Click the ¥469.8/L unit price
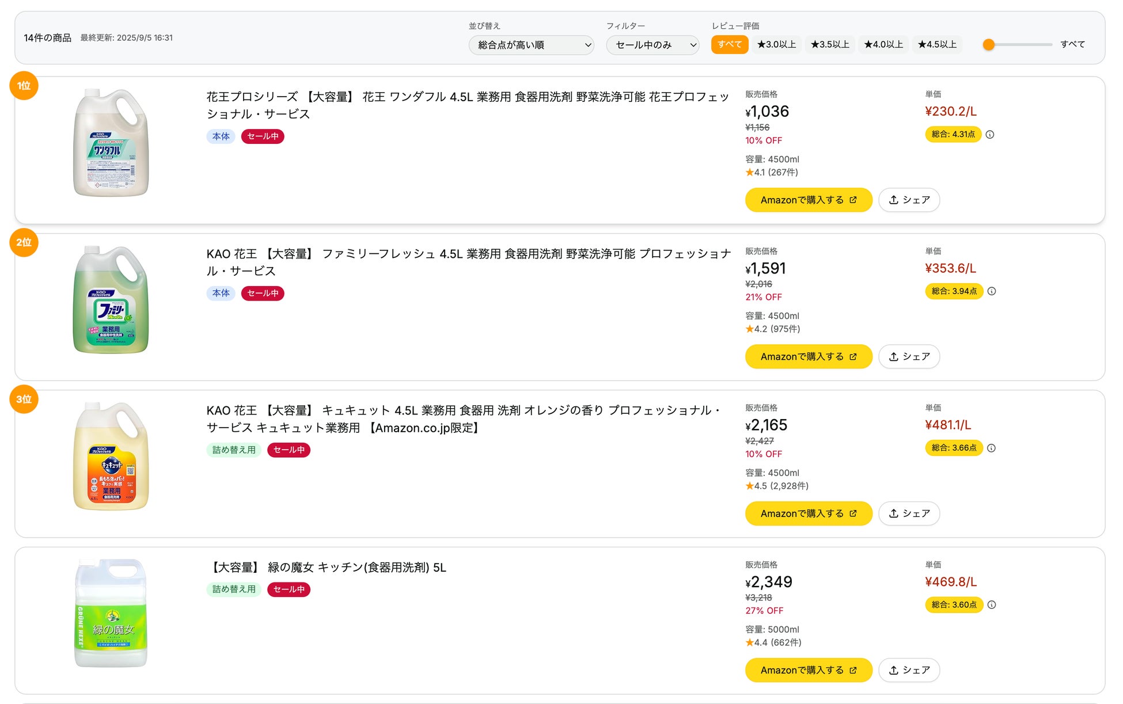This screenshot has width=1123, height=704. tap(951, 582)
